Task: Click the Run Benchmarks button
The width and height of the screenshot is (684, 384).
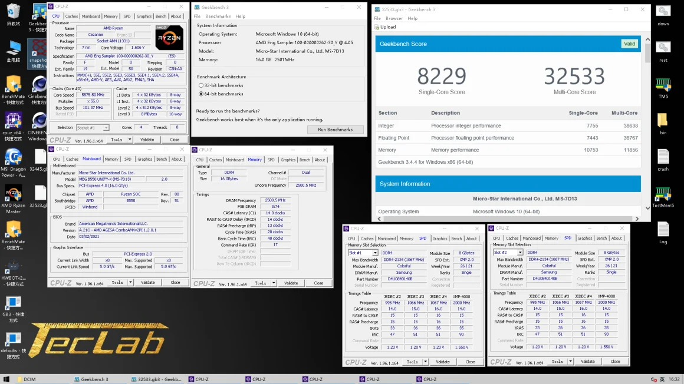Action: tap(335, 130)
